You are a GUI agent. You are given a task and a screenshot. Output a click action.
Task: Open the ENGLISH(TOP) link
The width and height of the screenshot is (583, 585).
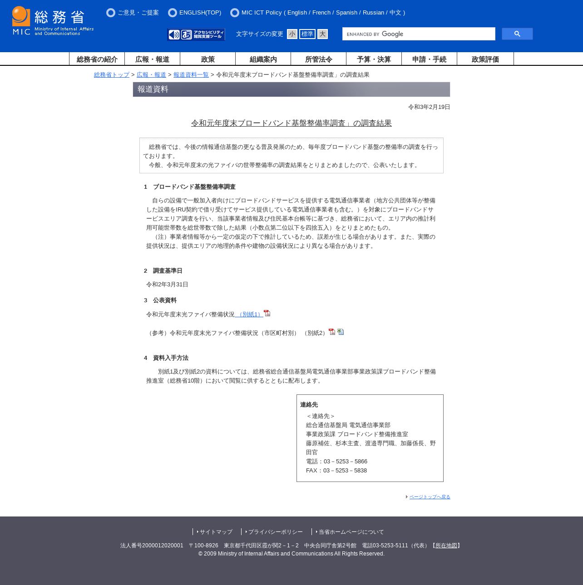pos(200,13)
